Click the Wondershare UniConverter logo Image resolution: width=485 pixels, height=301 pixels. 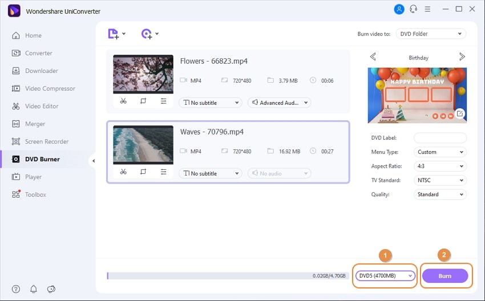coord(14,11)
